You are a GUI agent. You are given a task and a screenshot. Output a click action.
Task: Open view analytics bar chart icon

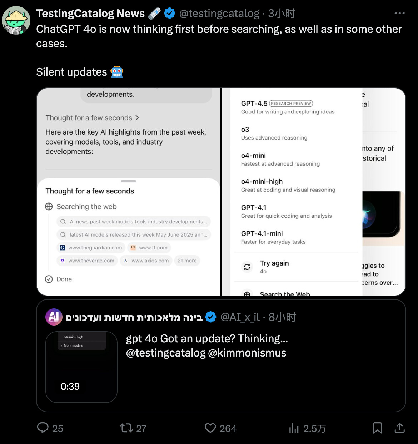294,428
